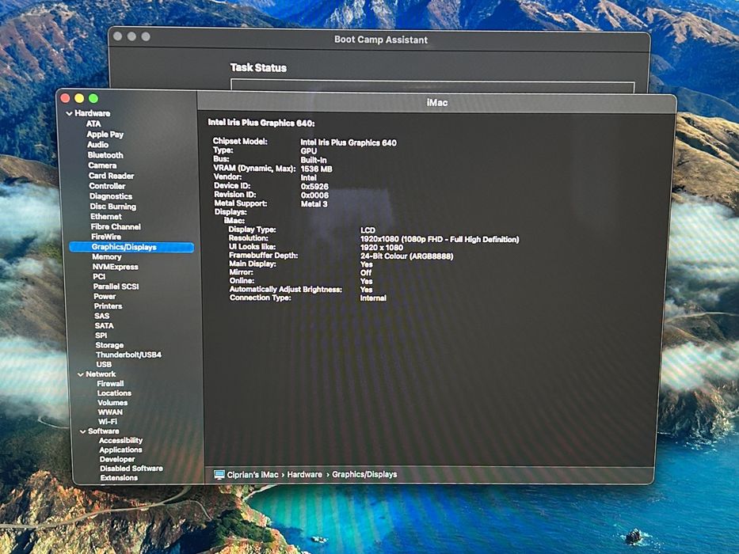
Task: Click the Network section label
Action: [x=101, y=374]
